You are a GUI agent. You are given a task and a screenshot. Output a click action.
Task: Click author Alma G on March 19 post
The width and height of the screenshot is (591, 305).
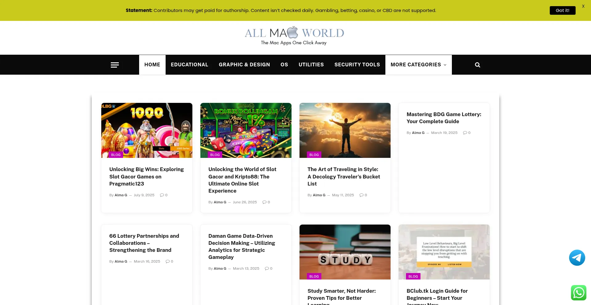418,133
